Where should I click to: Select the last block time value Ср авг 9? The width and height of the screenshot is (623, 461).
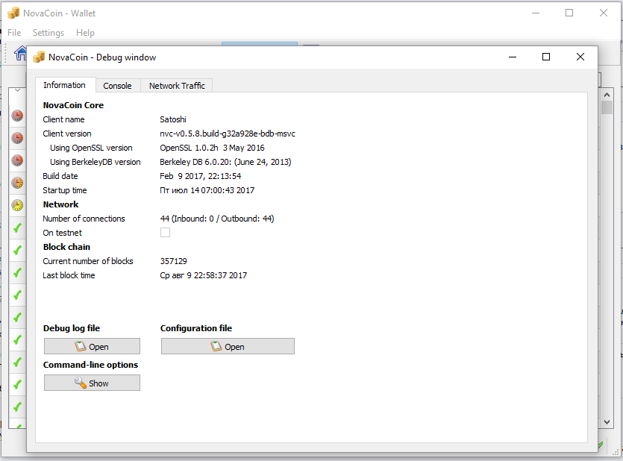204,275
